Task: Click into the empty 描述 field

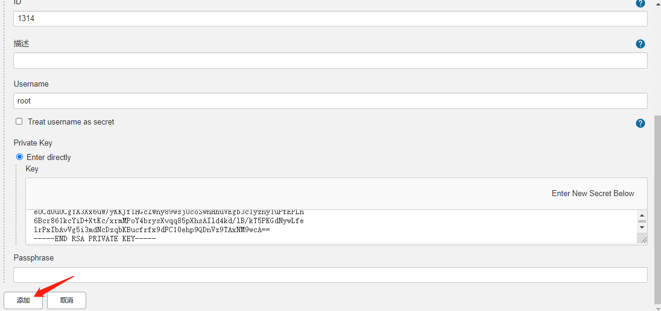Action: click(x=330, y=61)
